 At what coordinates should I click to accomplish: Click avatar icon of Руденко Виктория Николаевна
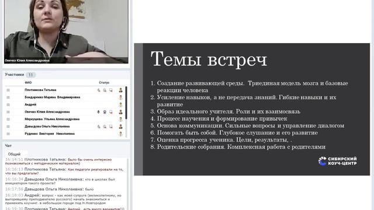(121, 134)
